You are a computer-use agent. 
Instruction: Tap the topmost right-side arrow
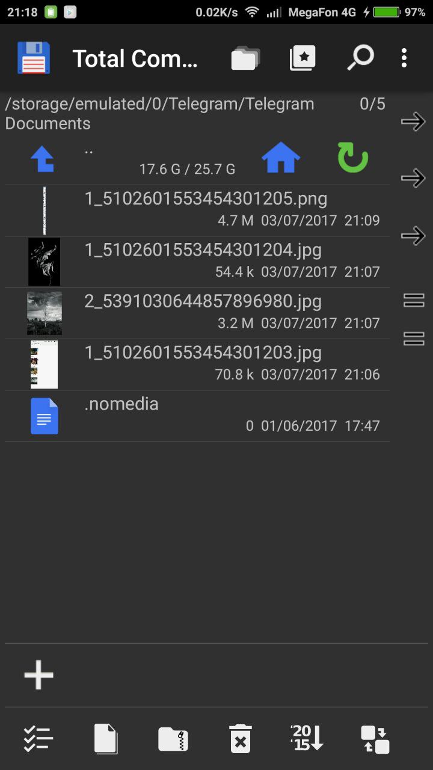tap(413, 122)
